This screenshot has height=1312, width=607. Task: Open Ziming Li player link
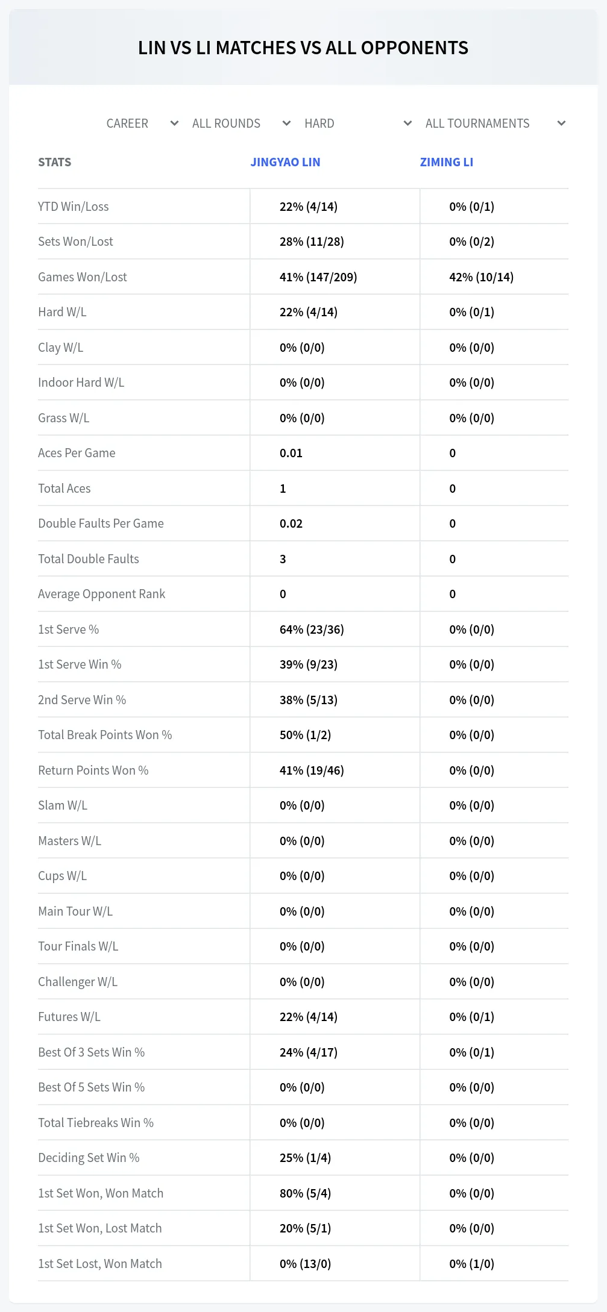click(447, 162)
